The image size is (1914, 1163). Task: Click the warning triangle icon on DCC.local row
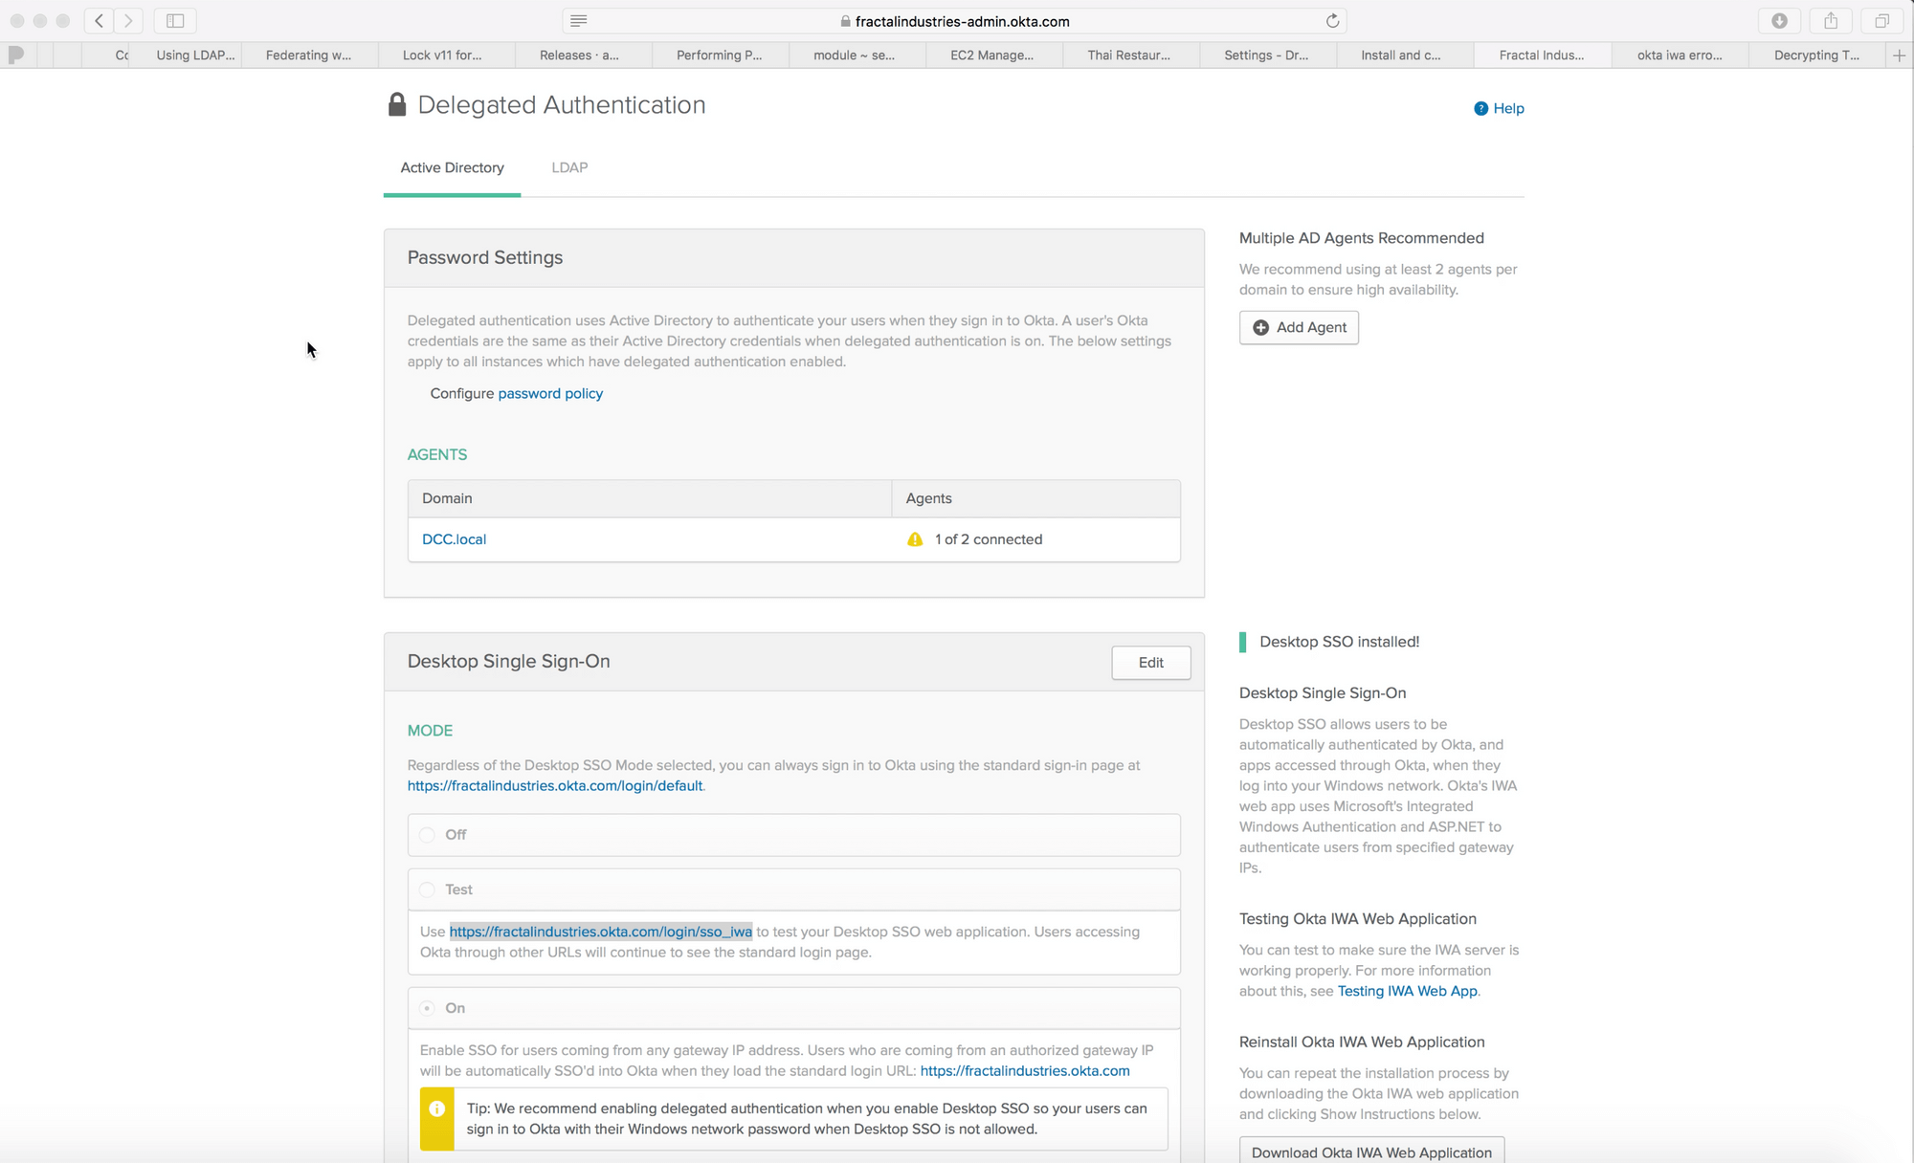click(915, 538)
